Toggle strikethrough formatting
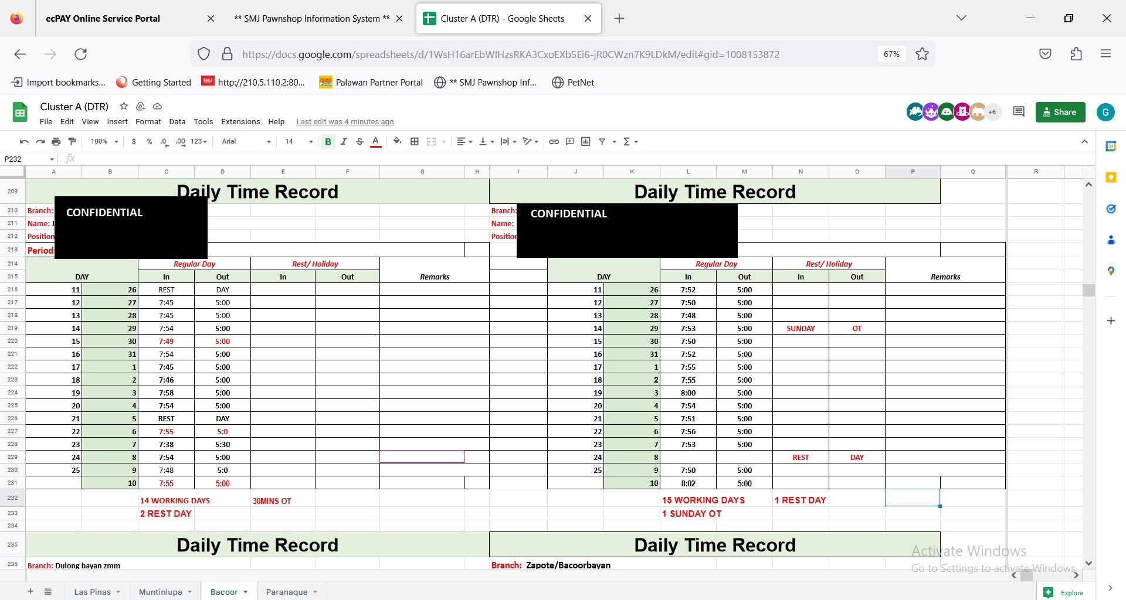The image size is (1126, 600). point(360,141)
